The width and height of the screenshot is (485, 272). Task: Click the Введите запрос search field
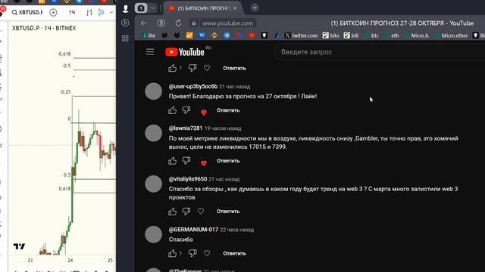click(380, 52)
